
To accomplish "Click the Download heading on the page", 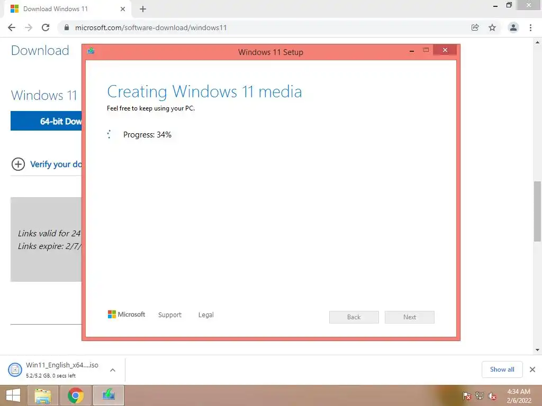I will (x=40, y=50).
